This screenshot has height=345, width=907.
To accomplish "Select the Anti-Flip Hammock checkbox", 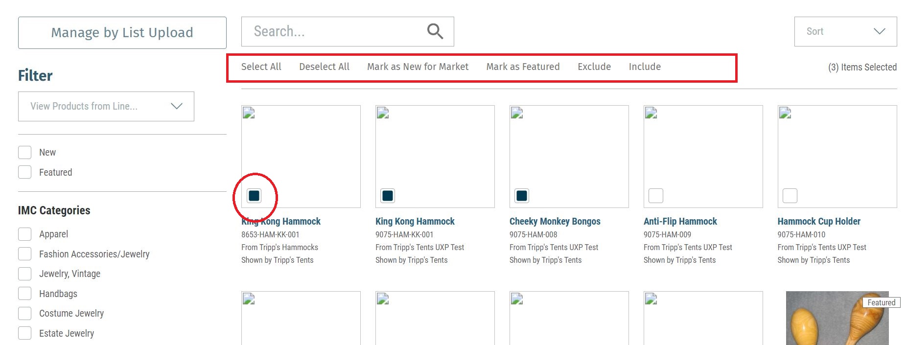I will 656,196.
